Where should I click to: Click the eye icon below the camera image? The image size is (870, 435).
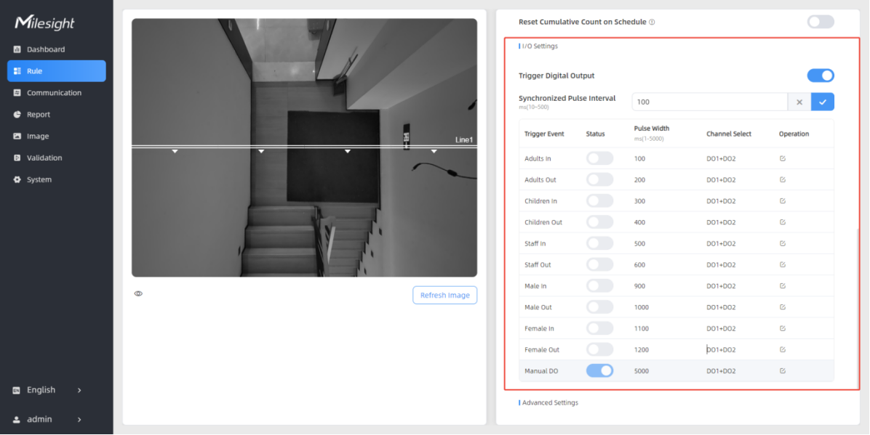[138, 293]
